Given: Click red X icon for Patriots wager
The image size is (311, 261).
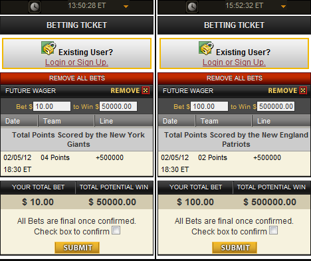Looking at the screenshot, I should coord(303,90).
